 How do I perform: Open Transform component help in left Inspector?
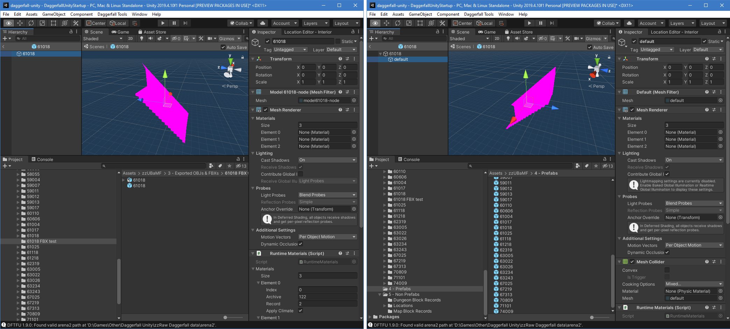(340, 59)
